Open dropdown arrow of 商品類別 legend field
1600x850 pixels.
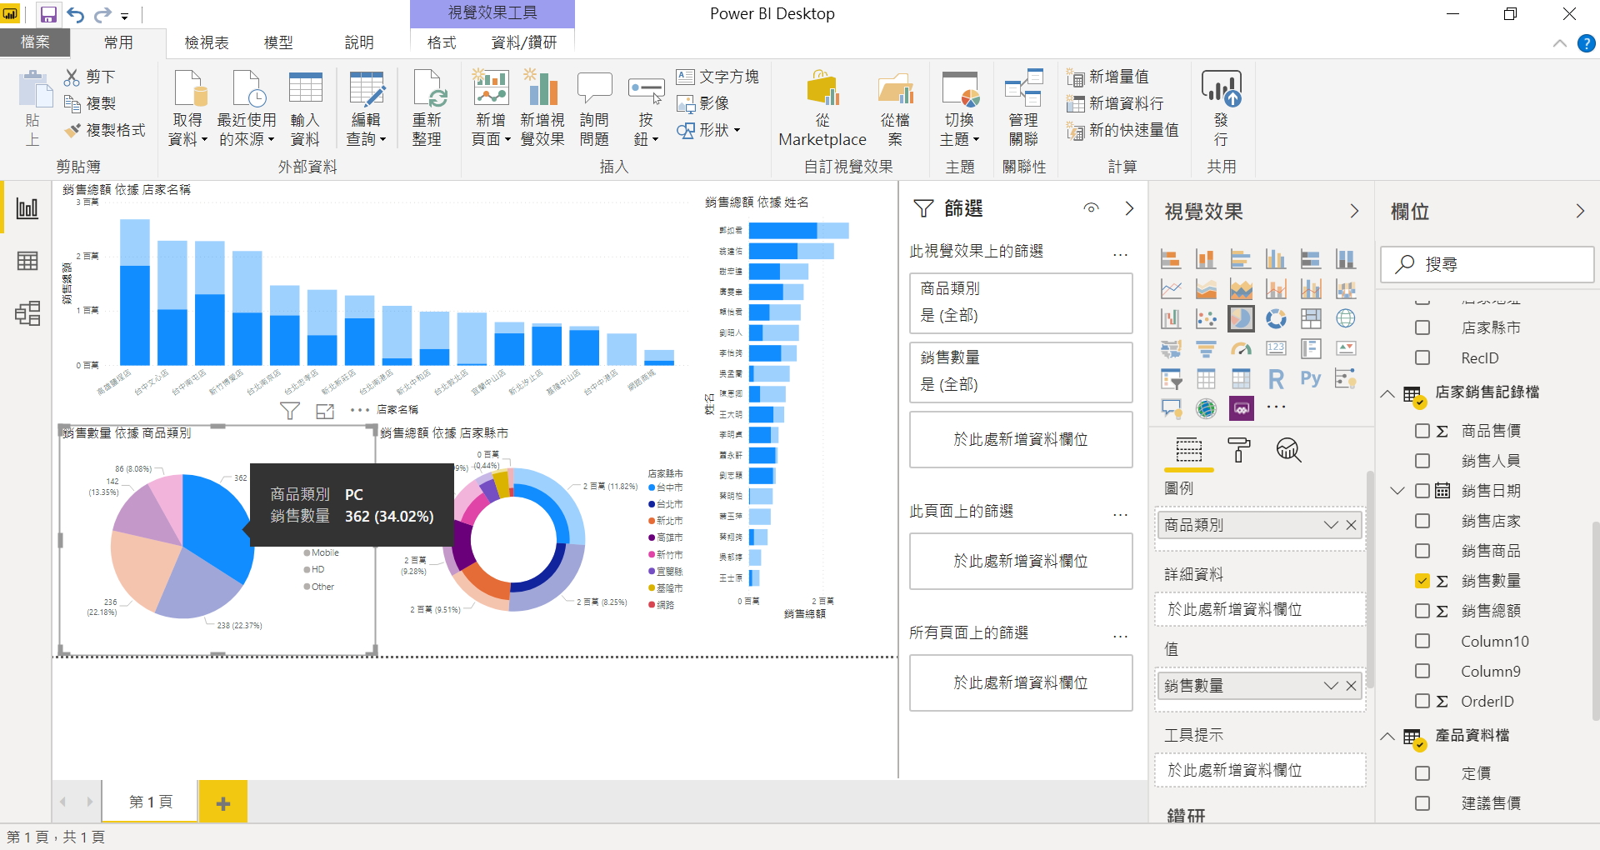[1330, 525]
